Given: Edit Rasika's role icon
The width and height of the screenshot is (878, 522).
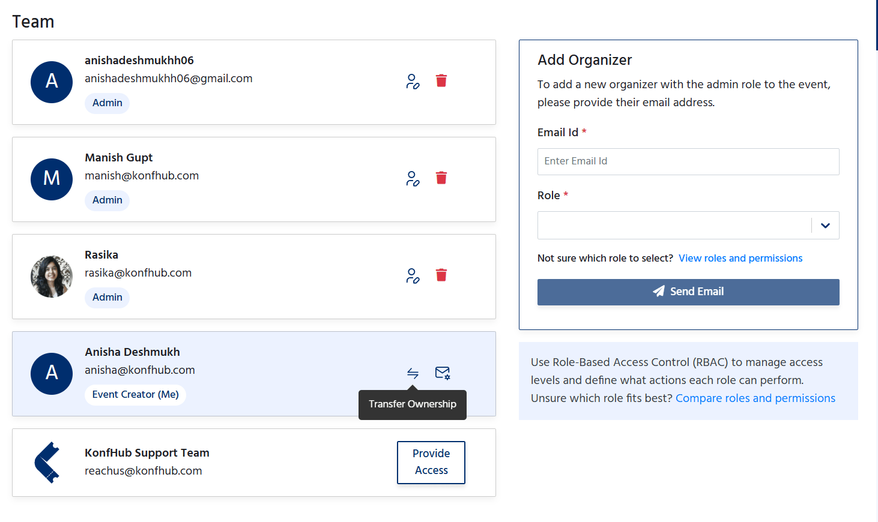Looking at the screenshot, I should tap(413, 276).
